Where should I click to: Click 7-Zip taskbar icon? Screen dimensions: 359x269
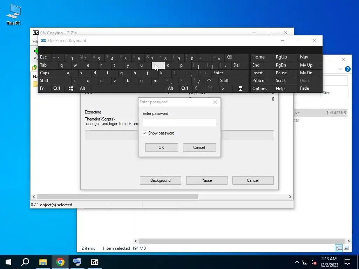tap(95, 262)
